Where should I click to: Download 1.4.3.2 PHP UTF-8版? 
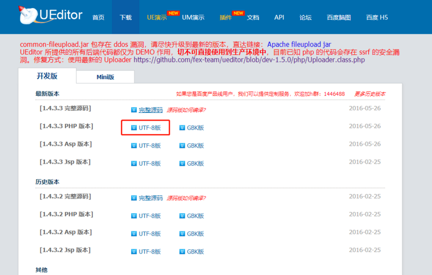[x=150, y=216]
